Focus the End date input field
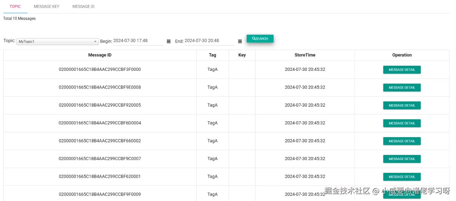Image resolution: width=456 pixels, height=201 pixels. tap(209, 41)
